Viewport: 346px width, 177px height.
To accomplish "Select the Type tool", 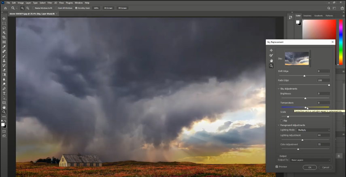I will [x=4, y=93].
